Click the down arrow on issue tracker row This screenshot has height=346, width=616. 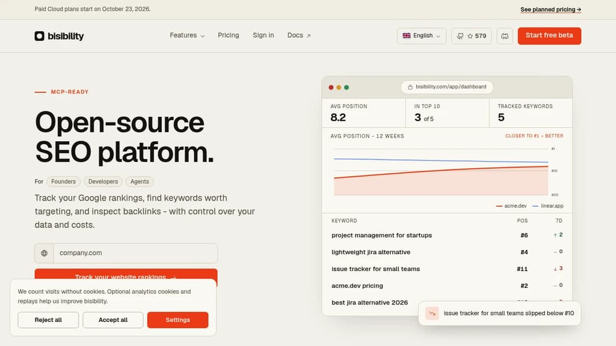[x=555, y=269]
